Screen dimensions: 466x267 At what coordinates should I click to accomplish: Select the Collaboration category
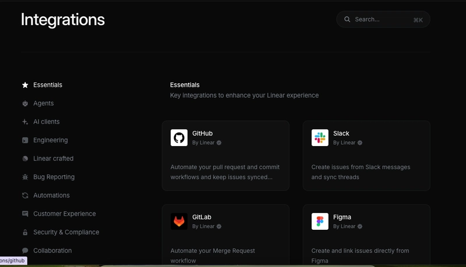click(x=52, y=251)
